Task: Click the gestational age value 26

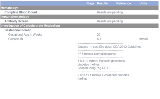Action: tap(98, 35)
